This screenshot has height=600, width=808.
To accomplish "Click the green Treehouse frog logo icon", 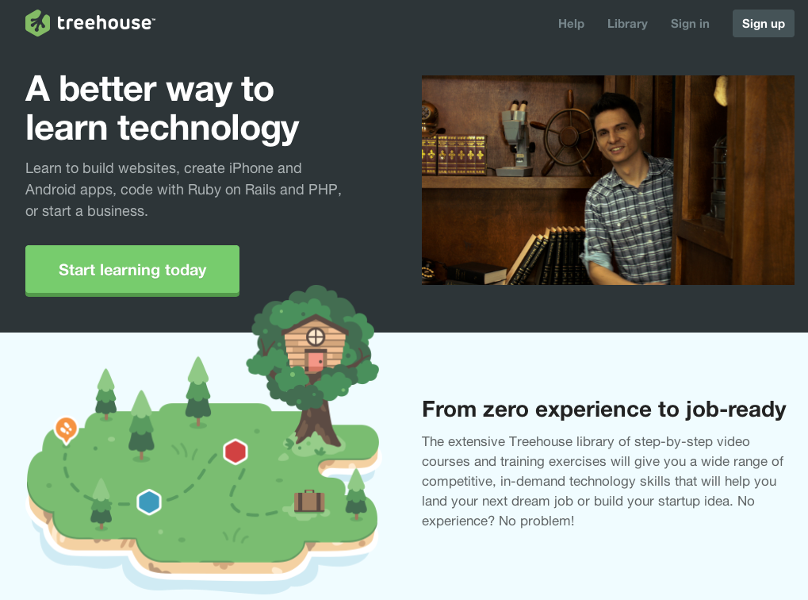I will point(37,23).
